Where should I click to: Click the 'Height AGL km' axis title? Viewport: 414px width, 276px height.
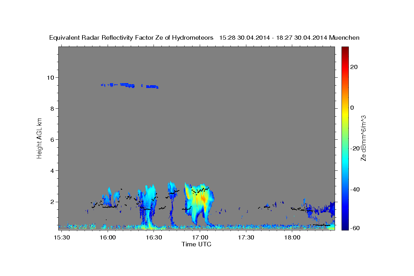coord(40,138)
